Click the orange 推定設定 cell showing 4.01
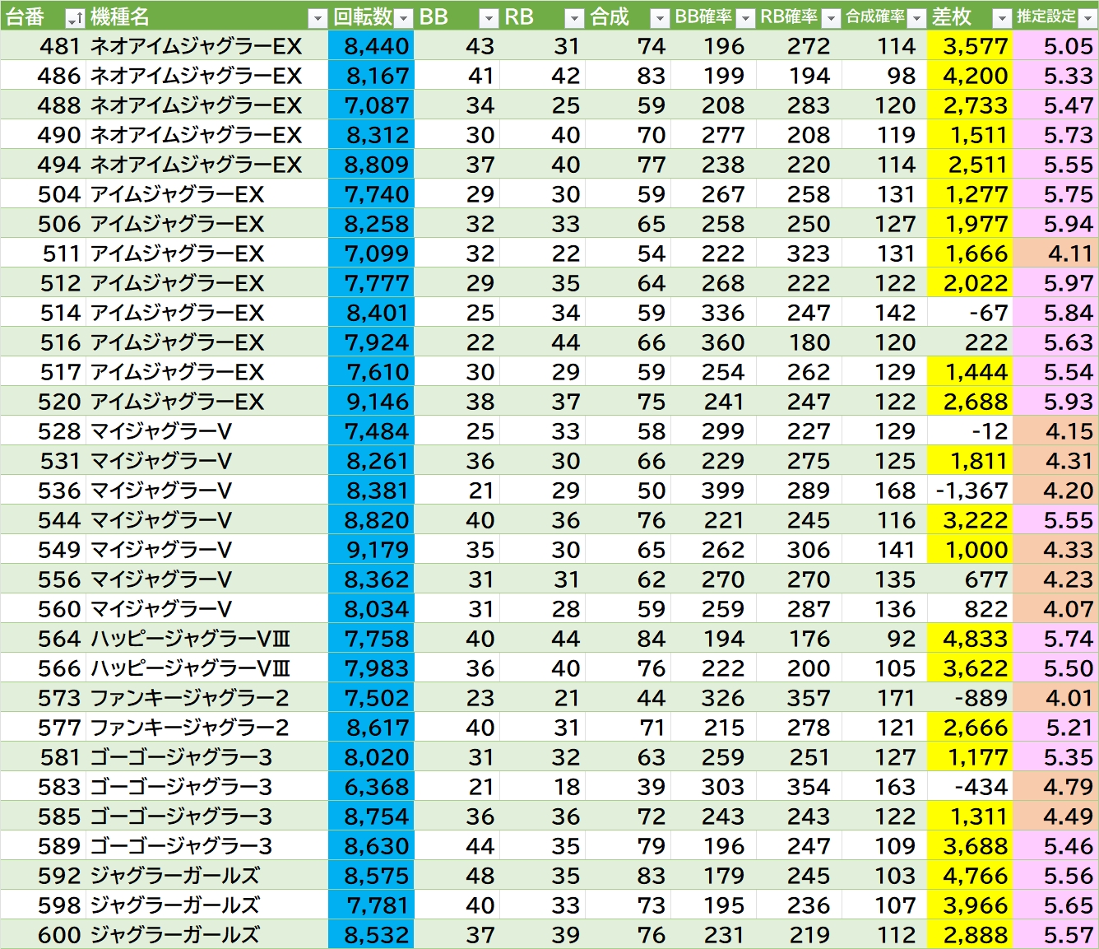This screenshot has width=1099, height=949. pos(1056,698)
